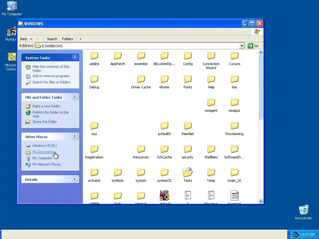Viewport: 319px width, 239px height.
Task: Click the msagent folder
Action: click(211, 105)
